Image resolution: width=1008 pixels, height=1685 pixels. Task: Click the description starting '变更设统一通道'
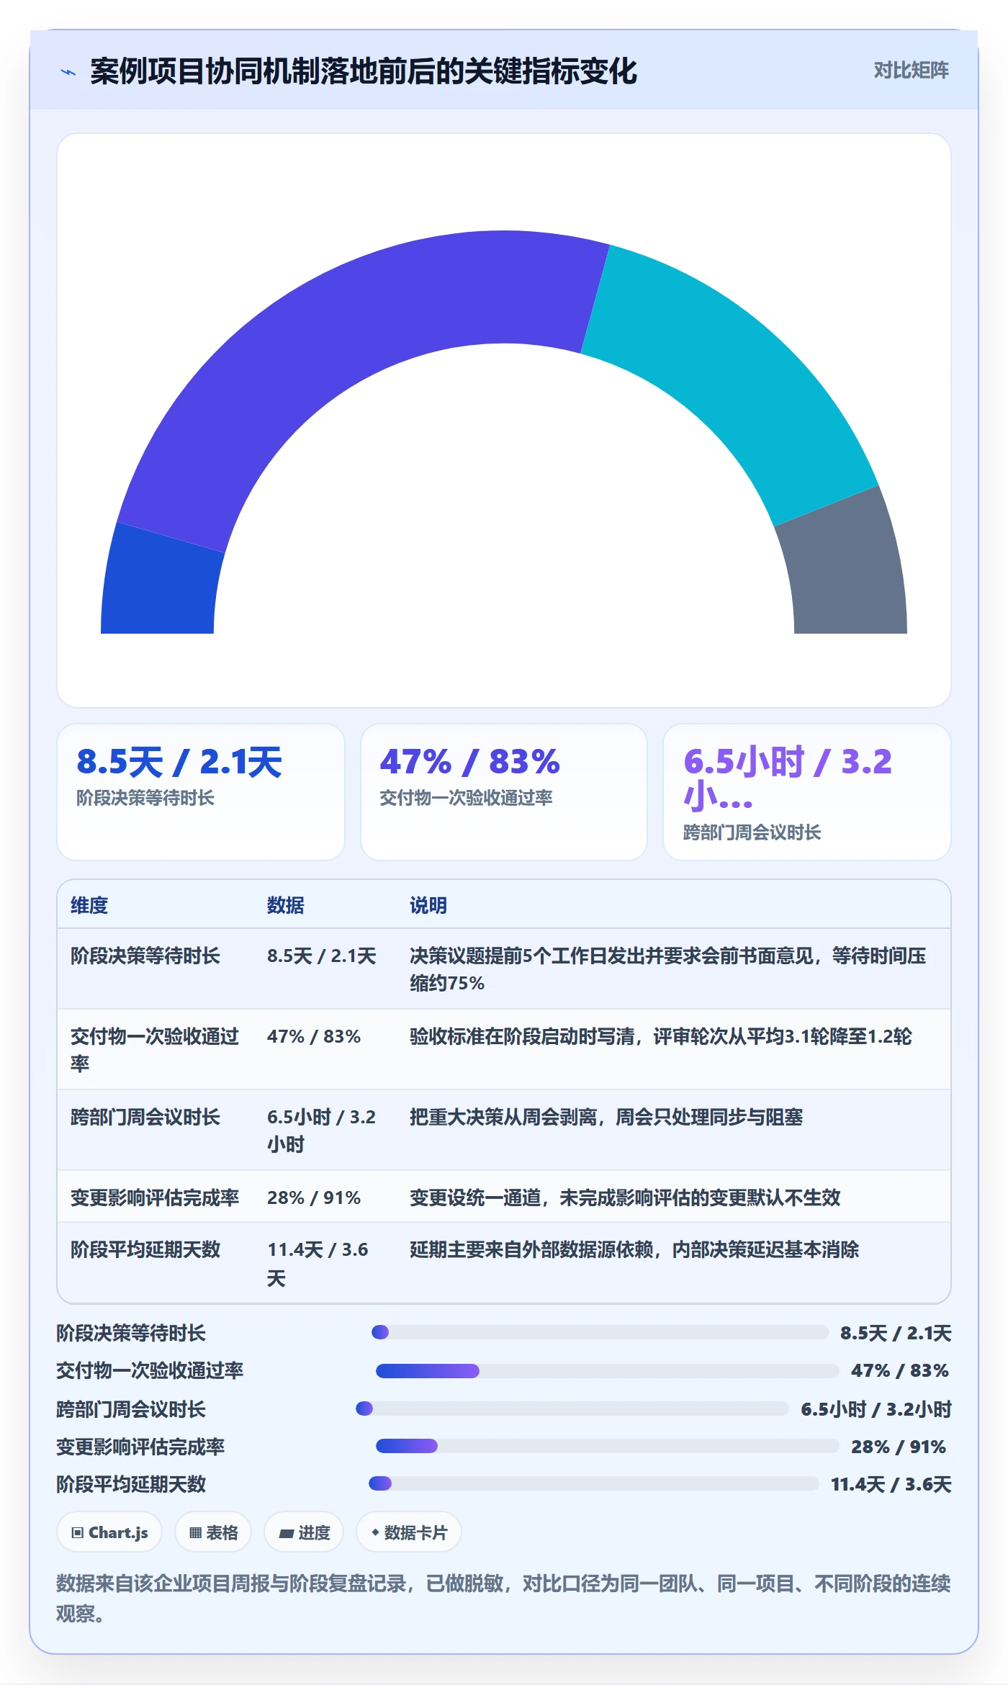tap(625, 1198)
